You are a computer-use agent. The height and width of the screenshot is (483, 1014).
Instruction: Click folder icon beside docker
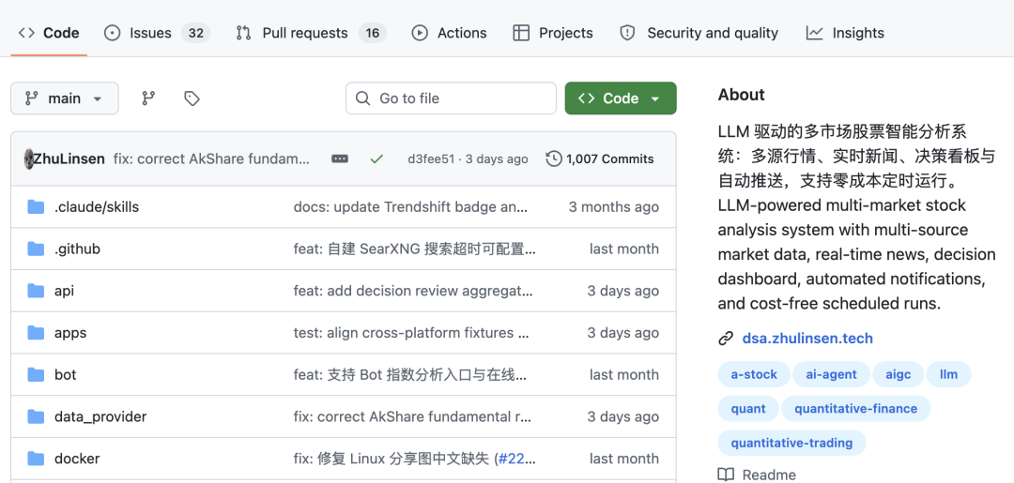[36, 459]
